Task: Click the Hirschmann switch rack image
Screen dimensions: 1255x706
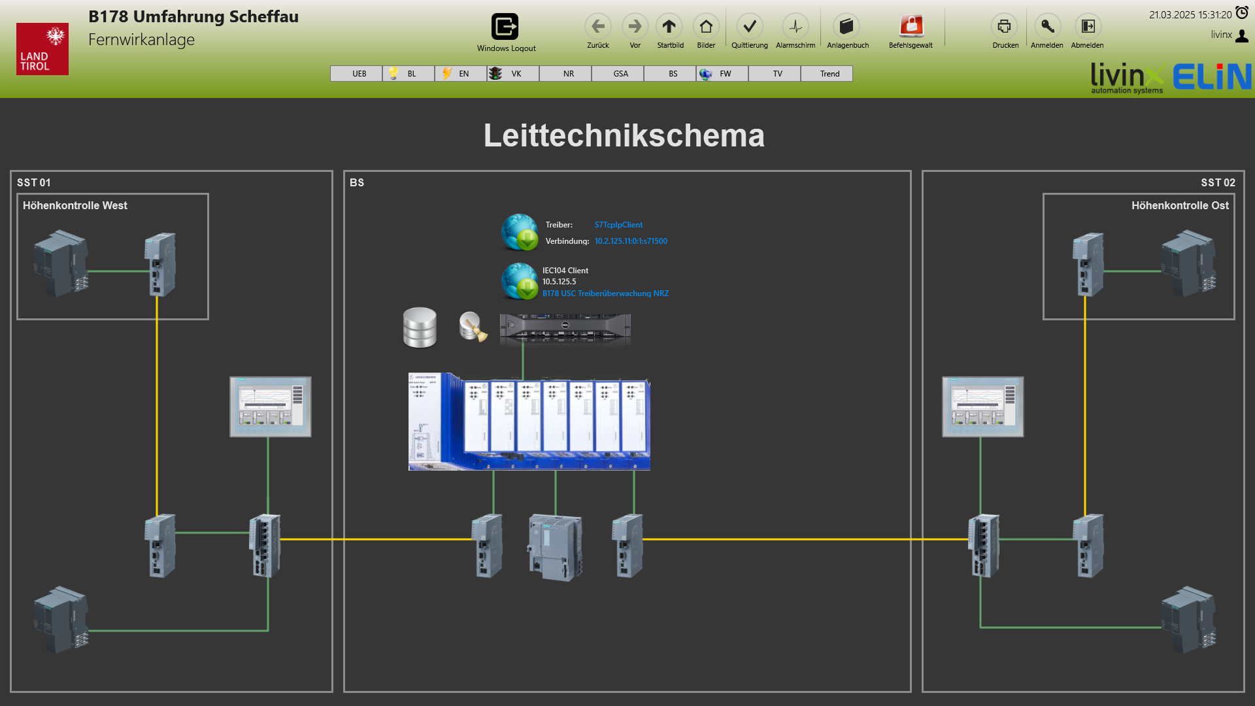Action: coord(529,422)
